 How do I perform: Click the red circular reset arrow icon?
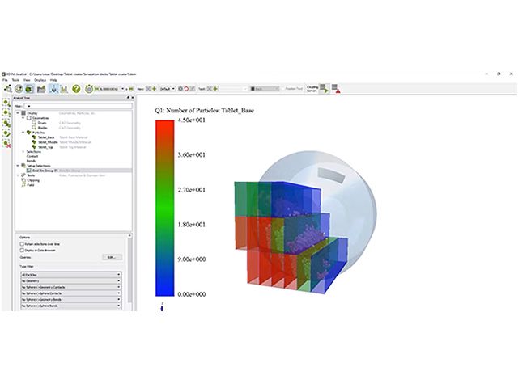point(186,89)
